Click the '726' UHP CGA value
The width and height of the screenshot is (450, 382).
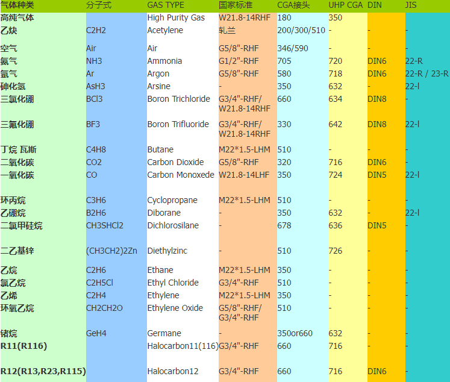pyautogui.click(x=335, y=251)
